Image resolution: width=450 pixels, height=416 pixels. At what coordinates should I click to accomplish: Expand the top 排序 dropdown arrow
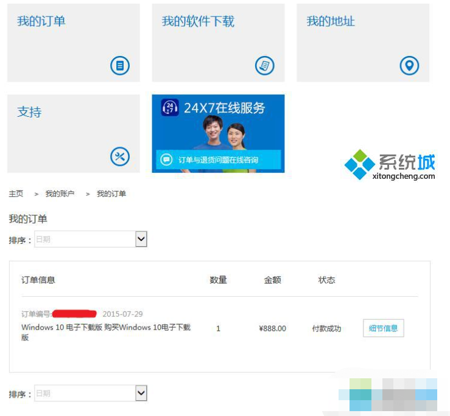[x=141, y=240]
